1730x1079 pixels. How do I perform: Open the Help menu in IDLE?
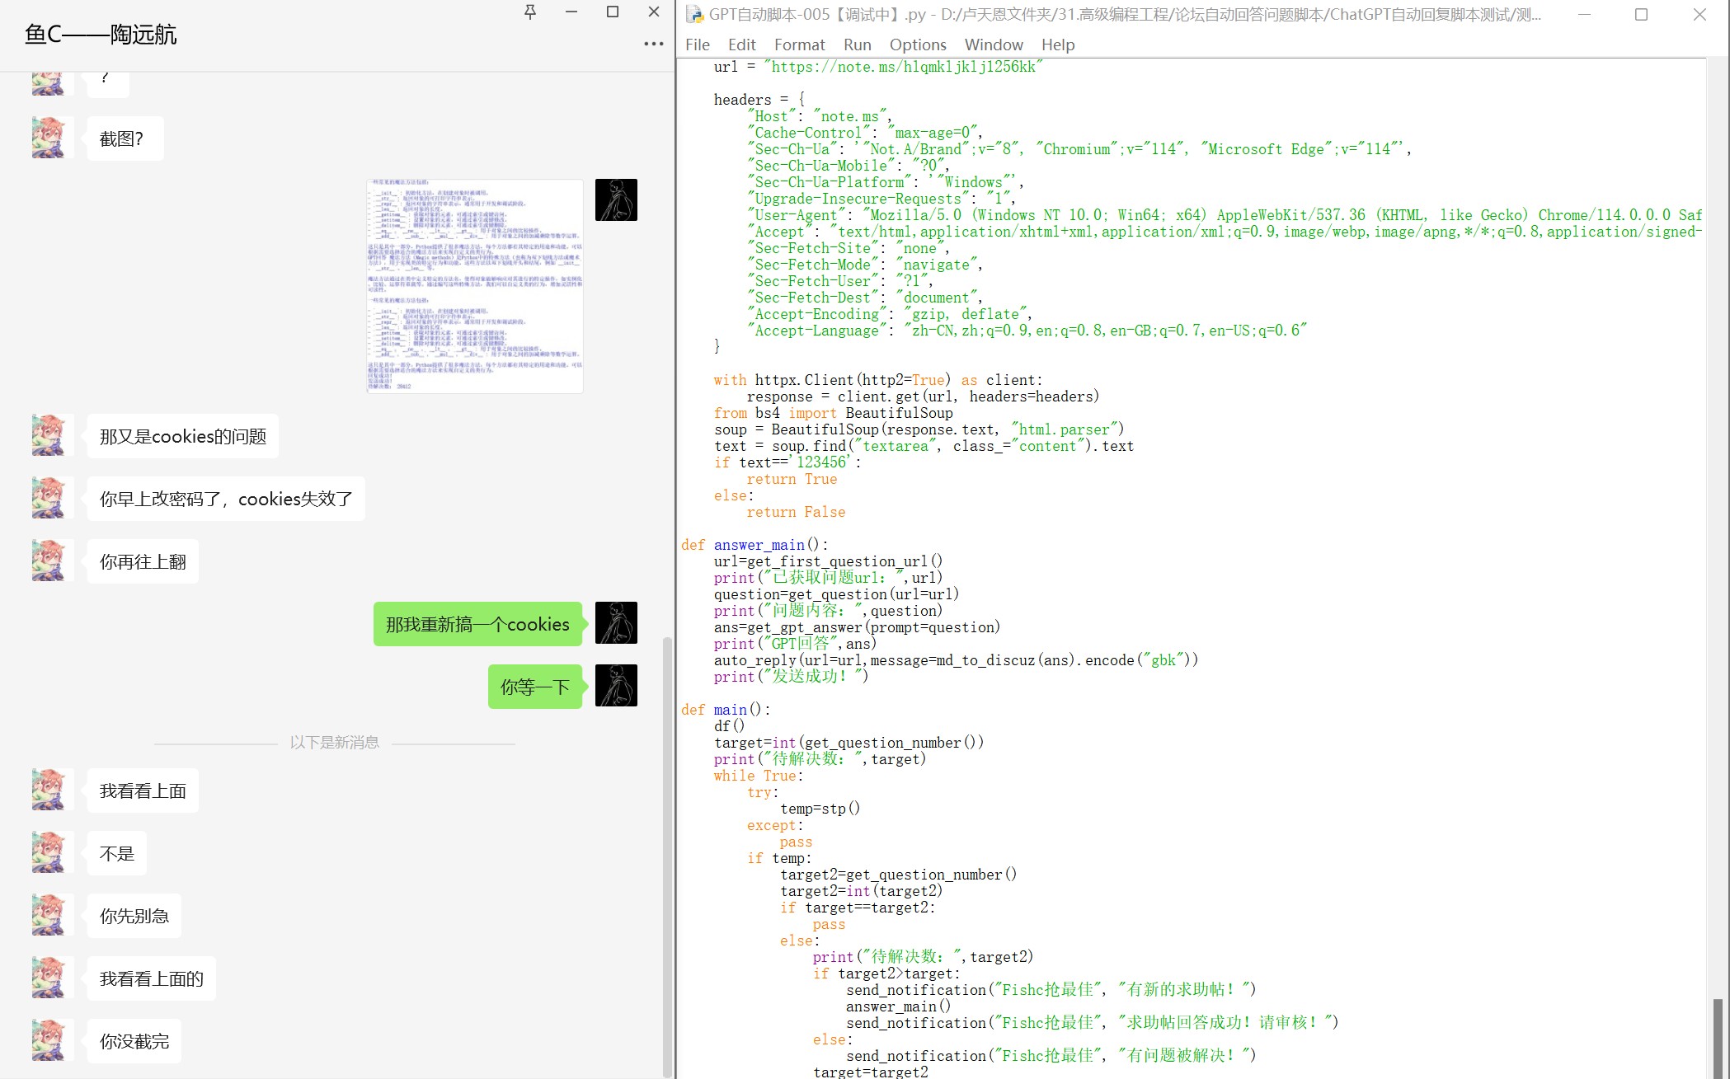point(1057,45)
